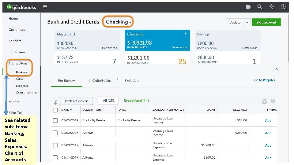This screenshot has width=294, height=165.
Task: Expand the Update button dropdown arrow
Action: point(247,22)
